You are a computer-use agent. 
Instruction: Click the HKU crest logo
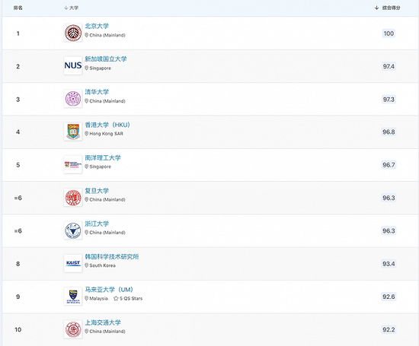73,132
